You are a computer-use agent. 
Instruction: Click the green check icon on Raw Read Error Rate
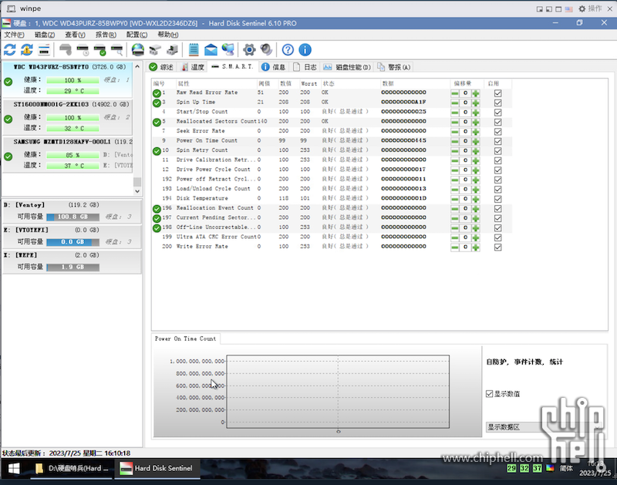pyautogui.click(x=157, y=93)
